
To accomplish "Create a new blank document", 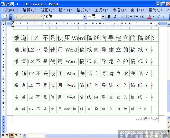I will 6,17.
